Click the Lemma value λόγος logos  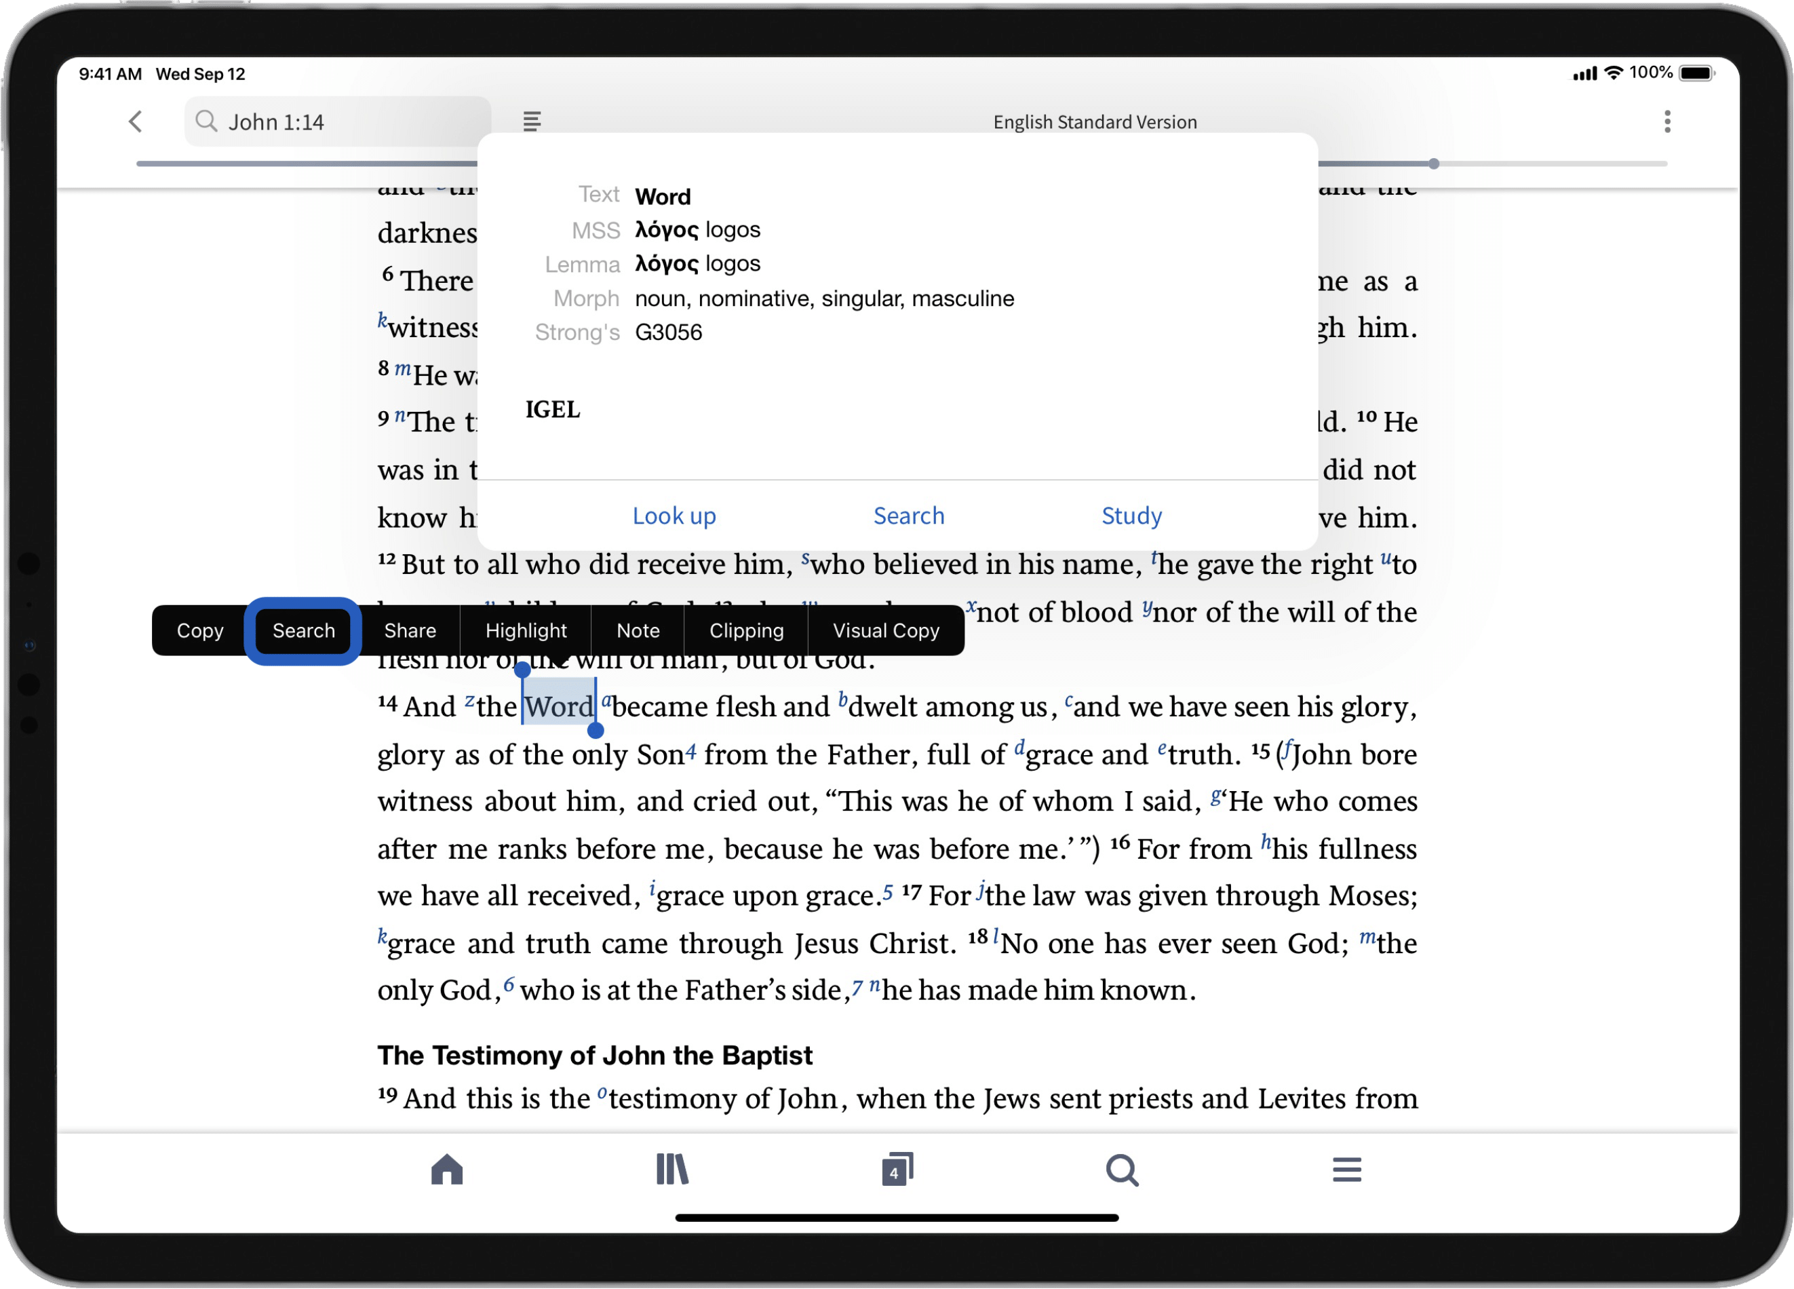tap(698, 263)
